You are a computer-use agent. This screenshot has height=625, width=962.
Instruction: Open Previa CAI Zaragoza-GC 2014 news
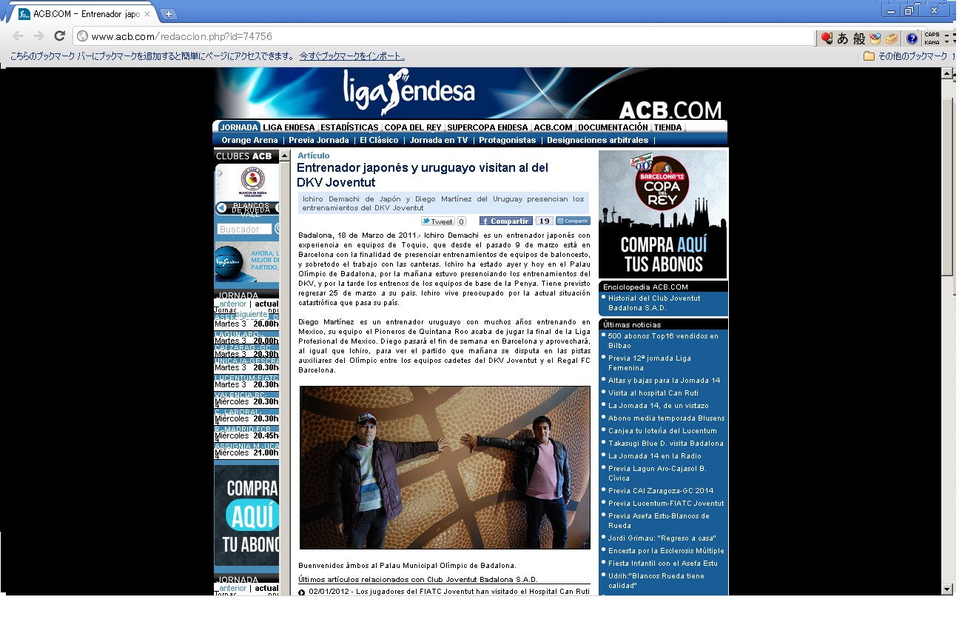coord(661,491)
